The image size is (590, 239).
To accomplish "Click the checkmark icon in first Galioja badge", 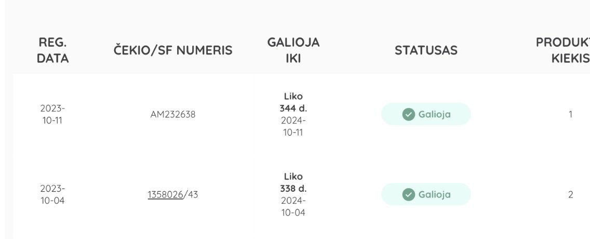I will point(408,114).
